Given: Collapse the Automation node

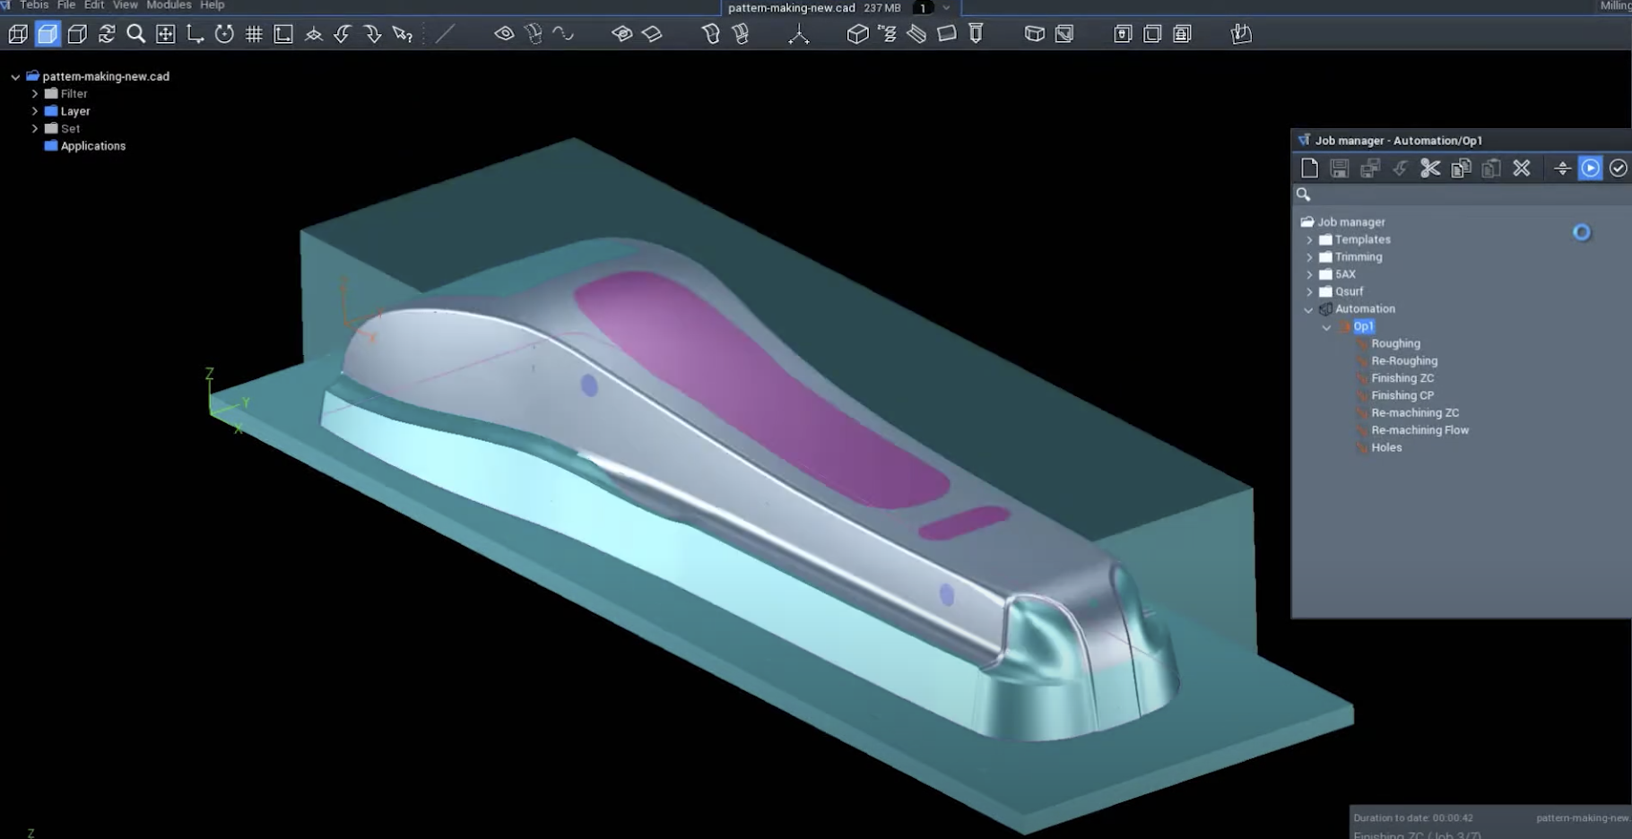Looking at the screenshot, I should [1309, 310].
